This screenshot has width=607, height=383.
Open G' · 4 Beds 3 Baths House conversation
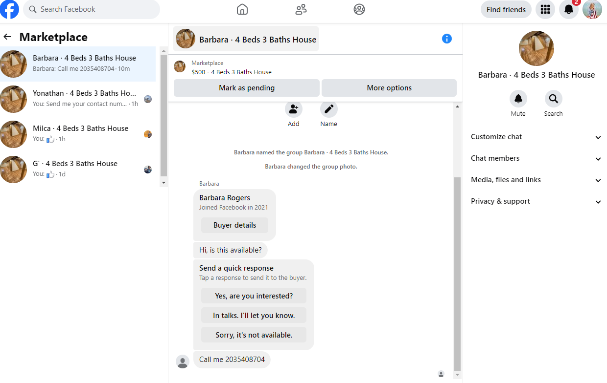tap(78, 170)
